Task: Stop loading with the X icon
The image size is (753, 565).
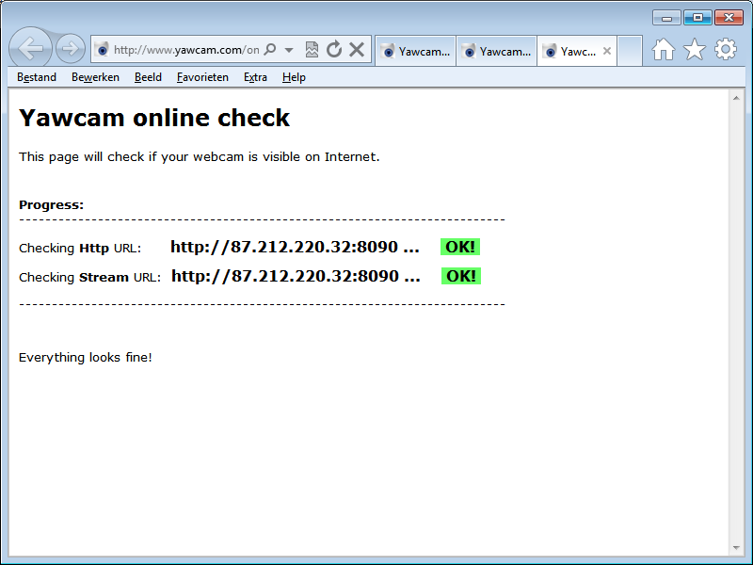Action: pyautogui.click(x=357, y=49)
